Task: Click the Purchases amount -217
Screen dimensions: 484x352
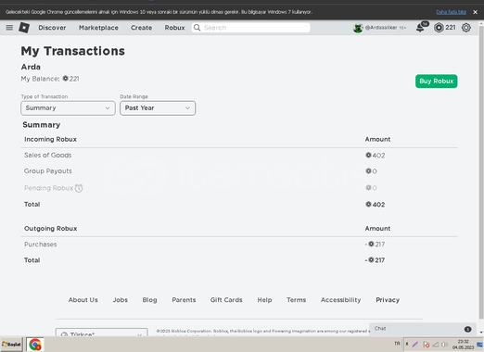Action: tap(375, 245)
